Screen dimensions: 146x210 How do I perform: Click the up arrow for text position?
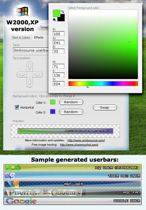tap(30, 66)
